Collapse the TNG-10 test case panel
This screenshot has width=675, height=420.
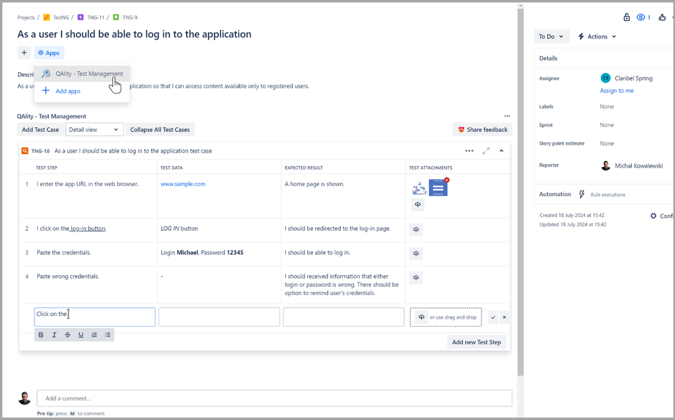coord(501,151)
